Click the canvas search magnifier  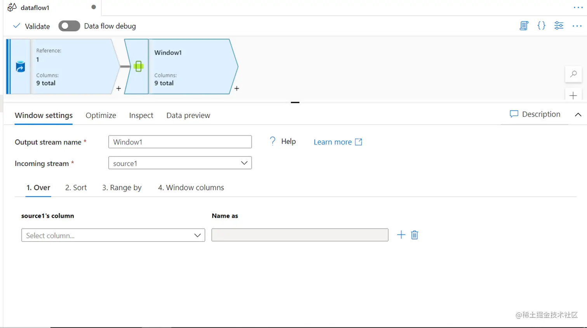click(x=573, y=74)
